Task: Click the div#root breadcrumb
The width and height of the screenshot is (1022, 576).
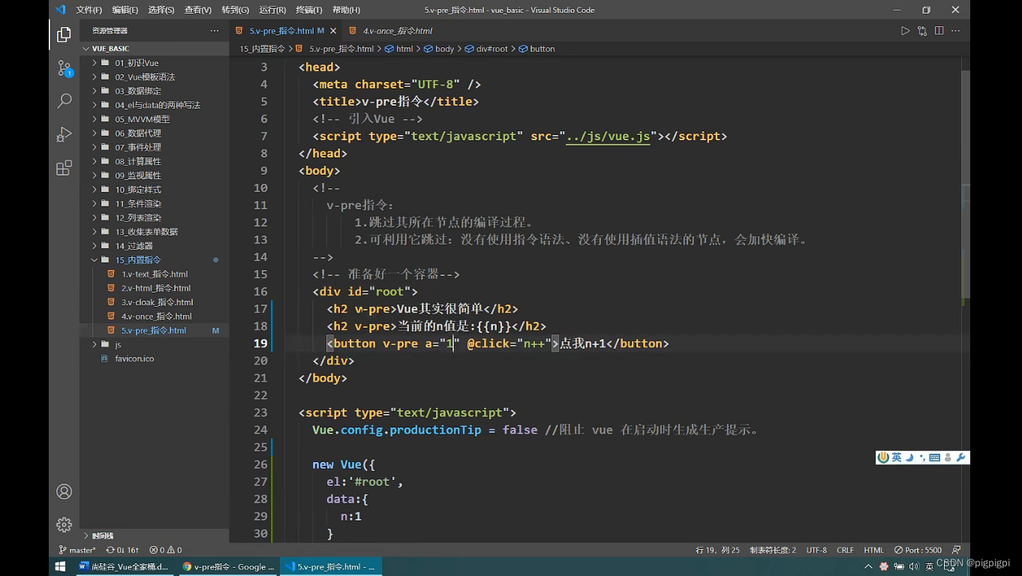Action: click(x=485, y=49)
